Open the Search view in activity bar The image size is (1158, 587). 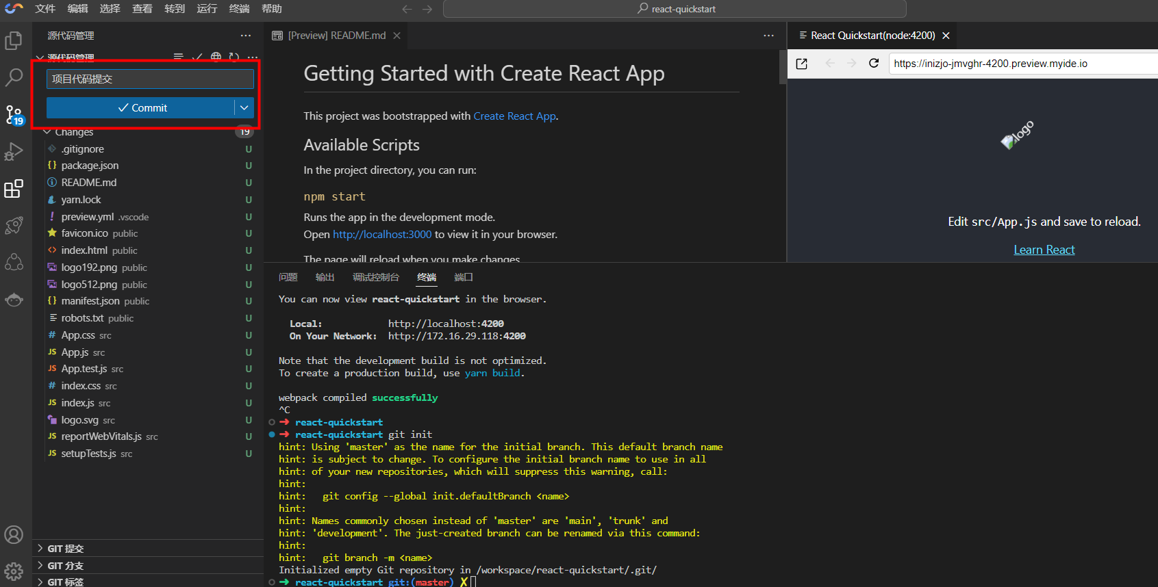(14, 77)
